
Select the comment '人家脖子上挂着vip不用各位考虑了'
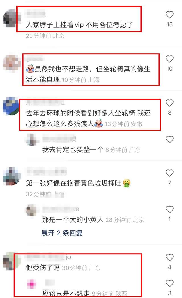pos(79,25)
